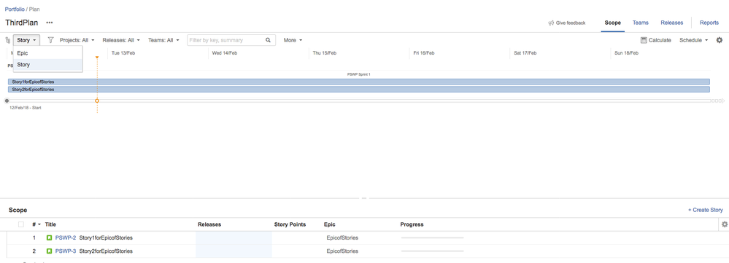Open Scope table column settings gear
Screen dimensions: 729x263
725,224
